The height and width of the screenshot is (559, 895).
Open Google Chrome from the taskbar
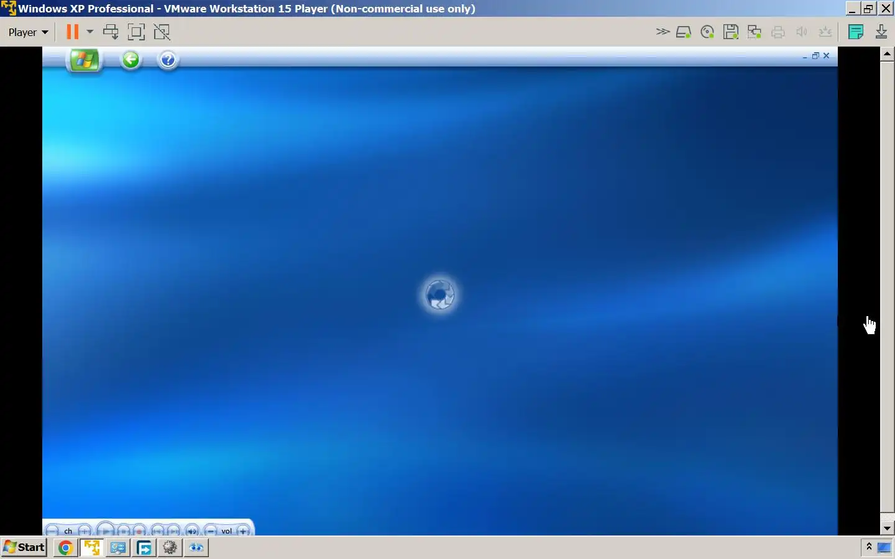[65, 548]
